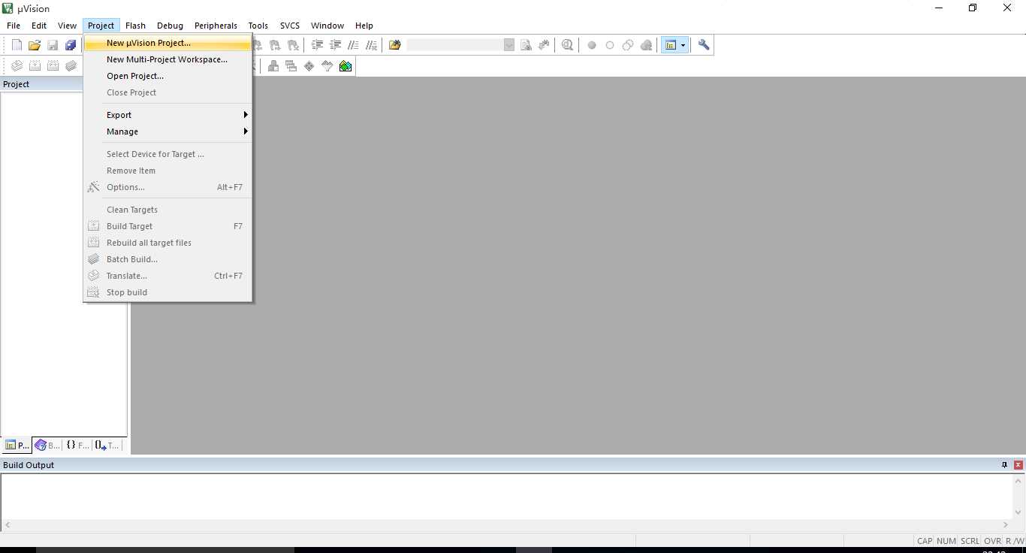The image size is (1026, 553).
Task: Open the Edit menu
Action: (39, 26)
